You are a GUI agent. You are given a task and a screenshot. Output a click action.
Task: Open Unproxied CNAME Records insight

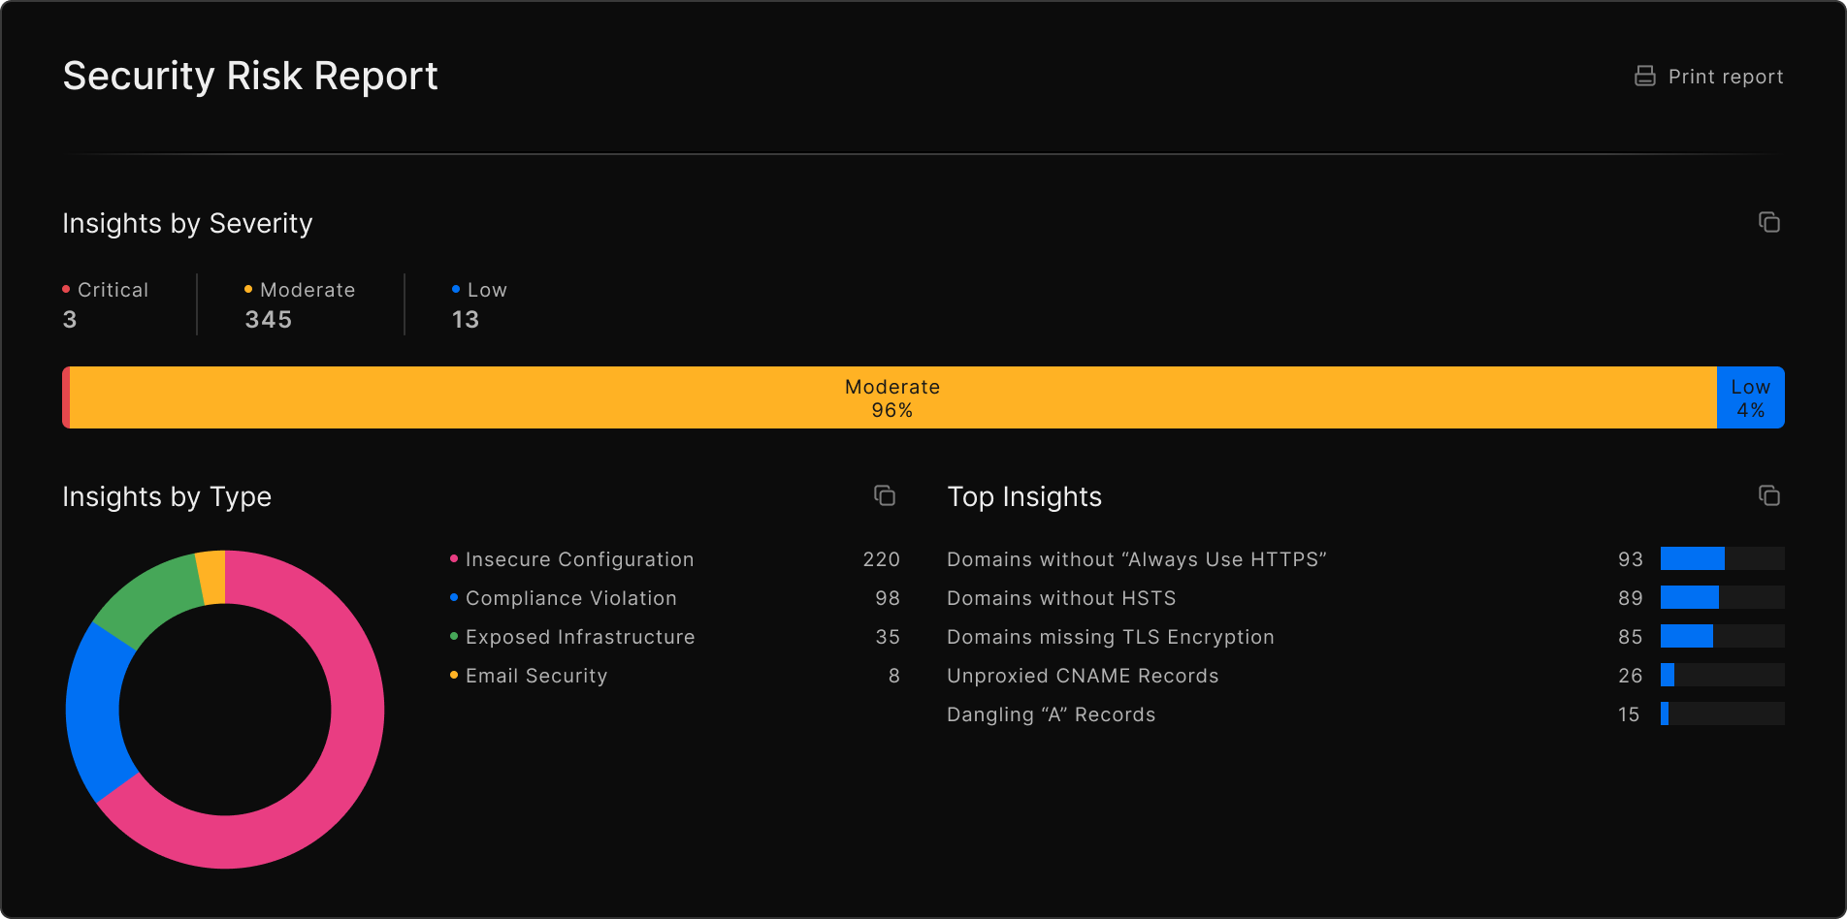[x=1082, y=676]
